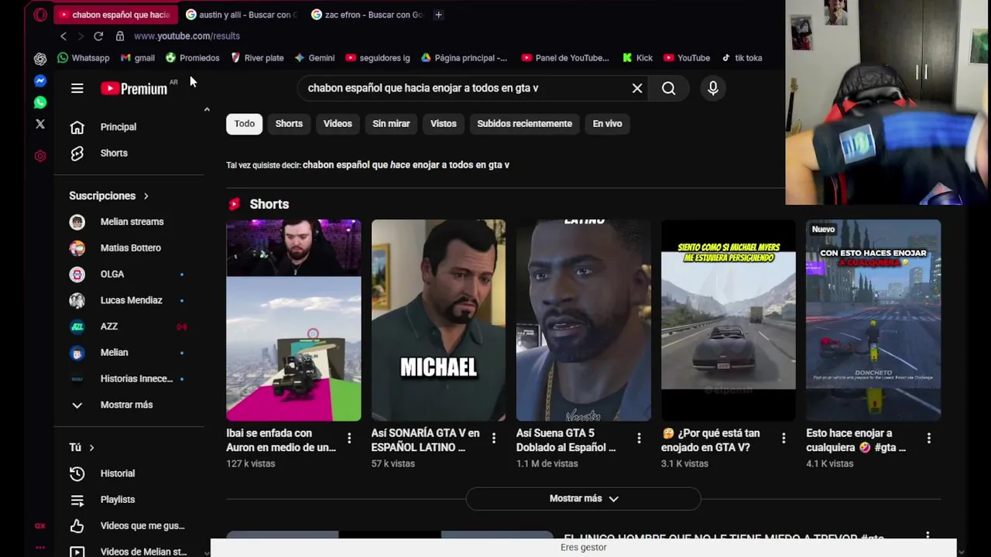Click the browser address bar URL
Viewport: 991px width, 557px height.
coord(187,36)
